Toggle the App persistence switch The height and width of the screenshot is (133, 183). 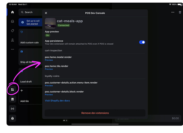tap(142, 42)
